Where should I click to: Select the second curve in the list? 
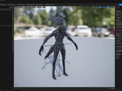[118, 57]
